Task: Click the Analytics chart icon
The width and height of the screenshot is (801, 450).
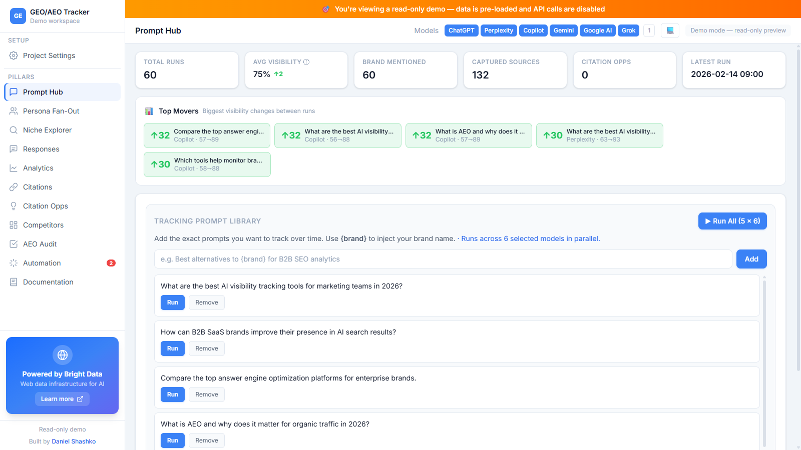Action: pos(14,168)
